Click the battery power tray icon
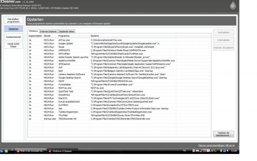This screenshot has height=161, width=257. 221,150
